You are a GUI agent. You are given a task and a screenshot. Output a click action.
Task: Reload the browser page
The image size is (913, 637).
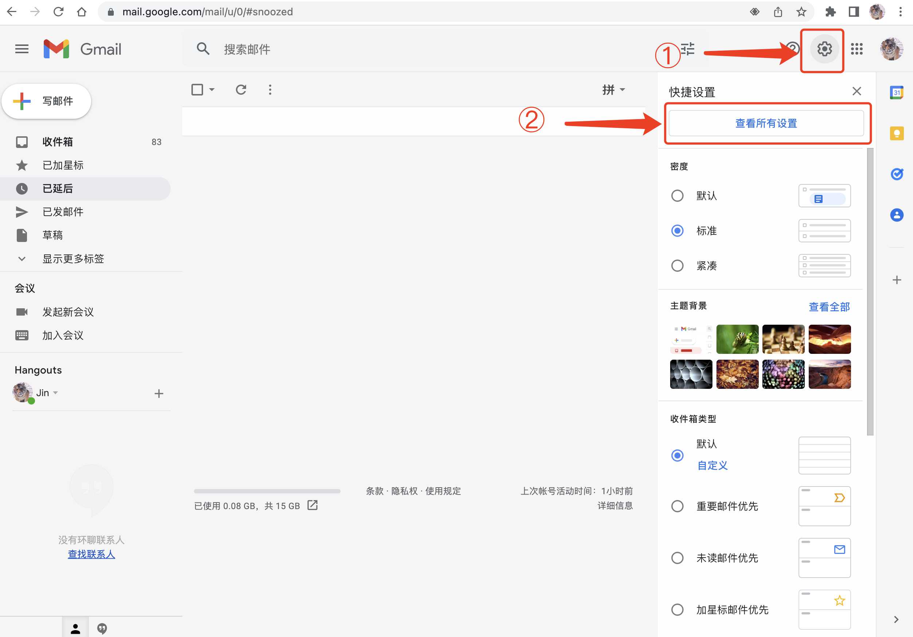pyautogui.click(x=58, y=12)
